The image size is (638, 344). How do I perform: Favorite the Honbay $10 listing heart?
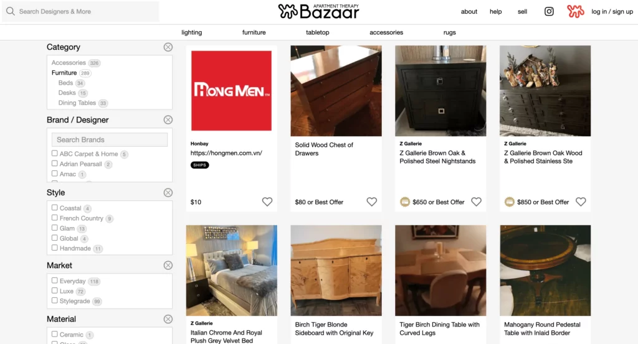[x=267, y=202]
